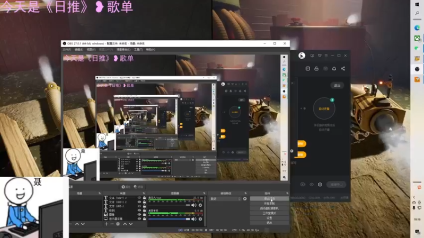Viewport: 424px width, 238px height.
Task: Open the 帮助(H) menu in OBS
Action: pyautogui.click(x=151, y=50)
